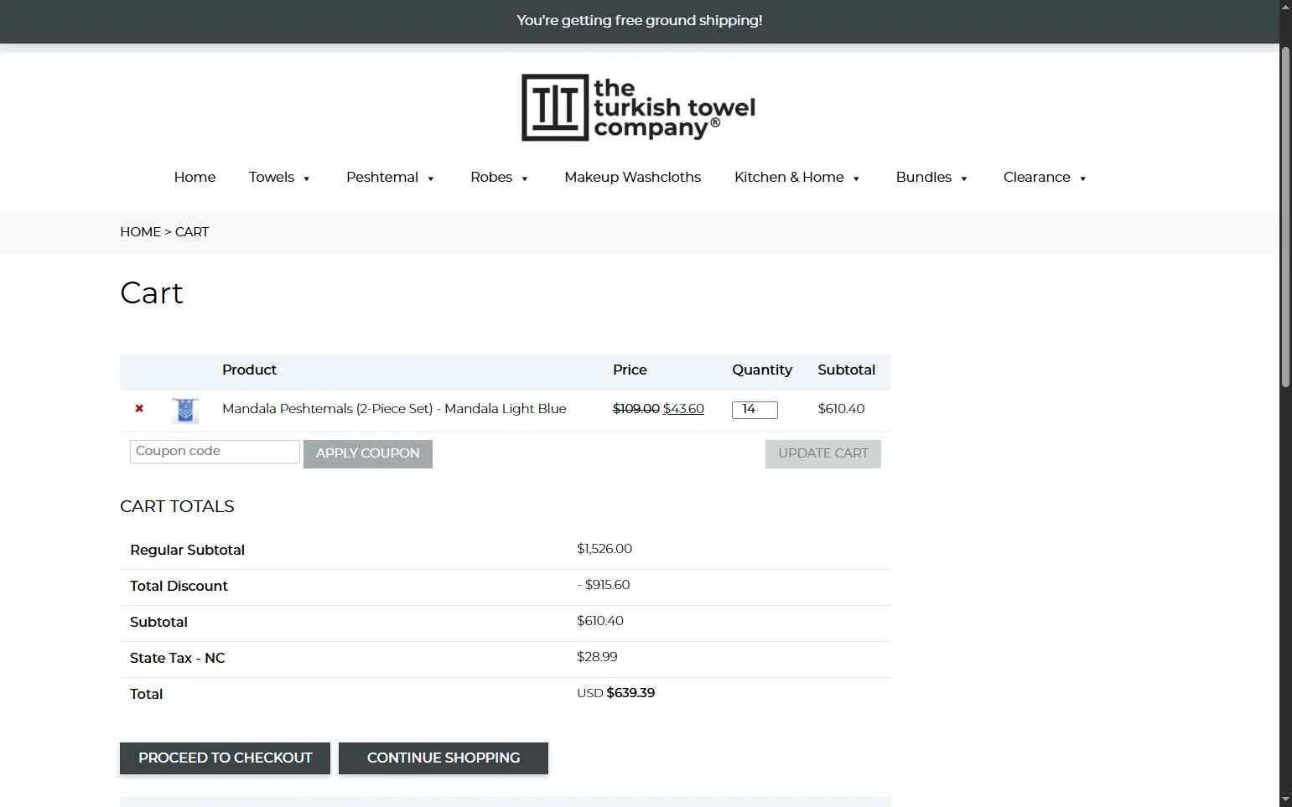Screen dimensions: 1292x807
Task: Click the row subtotal $610.40 in product table
Action: click(841, 409)
